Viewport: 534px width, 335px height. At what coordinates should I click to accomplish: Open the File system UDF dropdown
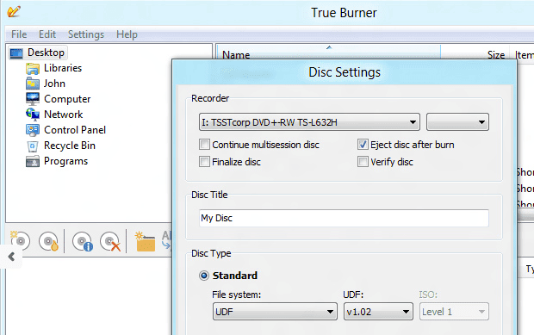click(275, 312)
